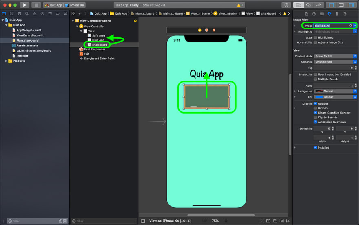
Task: Collapse the Quiz App project root
Action: tap(3, 20)
